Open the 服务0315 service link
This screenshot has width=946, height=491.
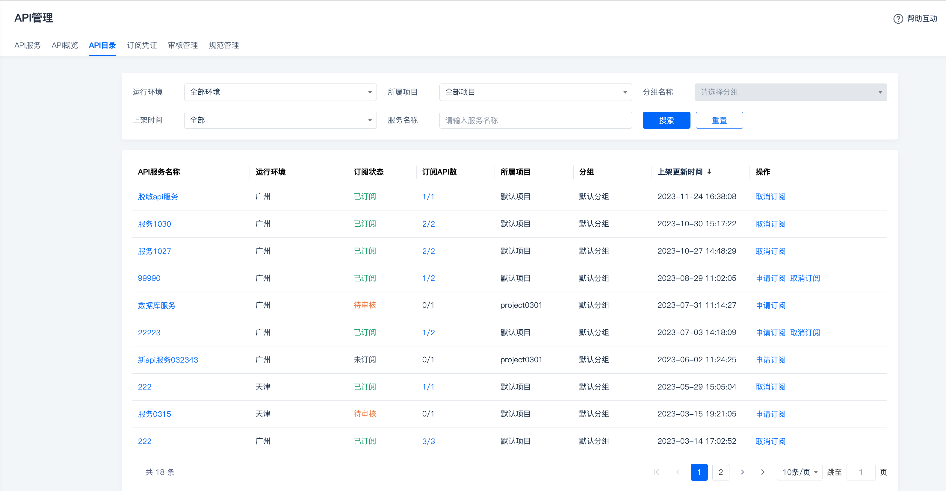[154, 414]
